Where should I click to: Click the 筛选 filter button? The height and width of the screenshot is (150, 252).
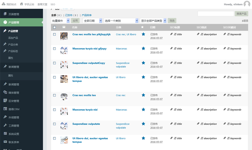[x=172, y=21]
